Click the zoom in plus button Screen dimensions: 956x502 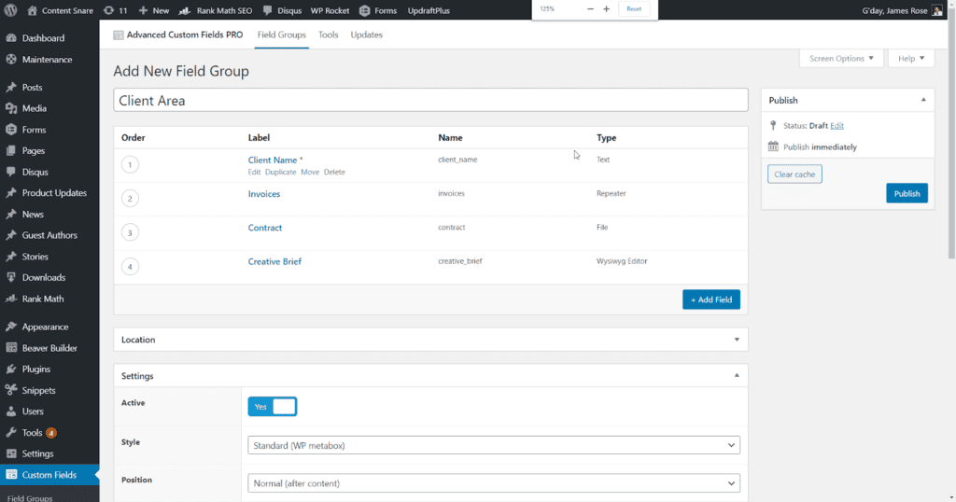[606, 8]
